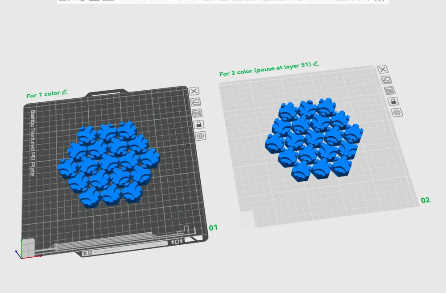The width and height of the screenshot is (446, 293).
Task: Click the orientation axes gizmo bottom left
Action: click(21, 253)
